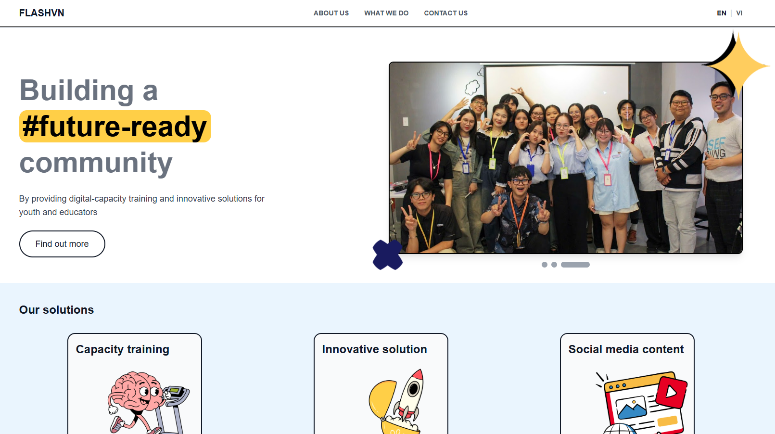This screenshot has height=434, width=775.
Task: Open the Capacity training card
Action: 135,383
